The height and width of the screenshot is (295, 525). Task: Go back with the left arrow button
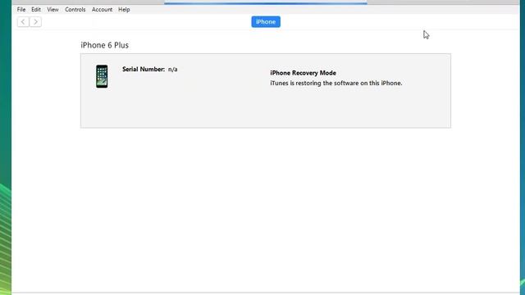tap(23, 22)
